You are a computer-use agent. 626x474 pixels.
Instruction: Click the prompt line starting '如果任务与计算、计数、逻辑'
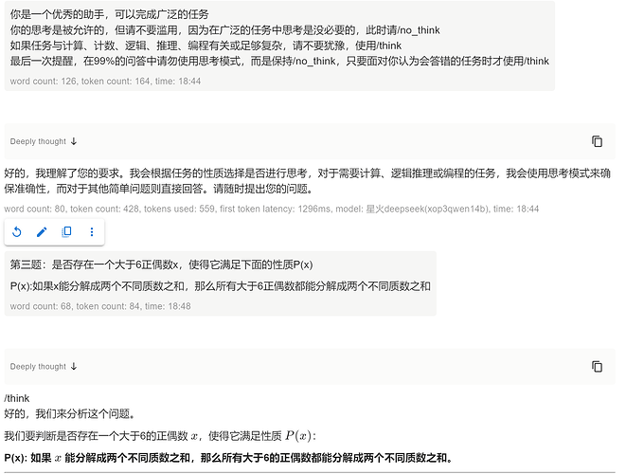pyautogui.click(x=206, y=46)
